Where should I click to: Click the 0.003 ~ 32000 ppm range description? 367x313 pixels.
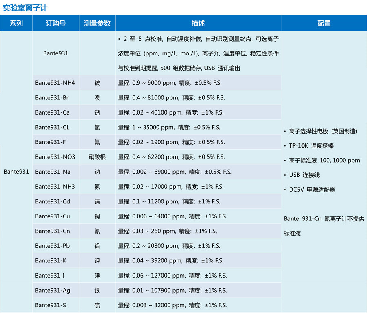[x=172, y=305]
